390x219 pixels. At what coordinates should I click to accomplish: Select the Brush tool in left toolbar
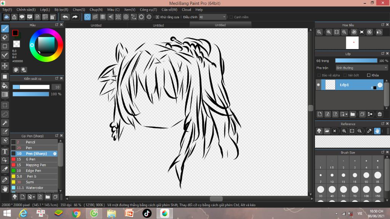pos(5,29)
